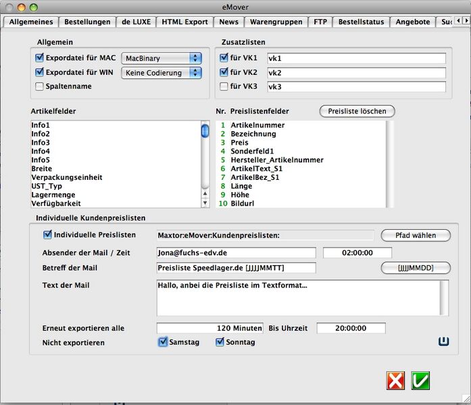Image resolution: width=471 pixels, height=405 pixels.
Task: Switch to the Bestellungen tab
Action: [x=87, y=22]
